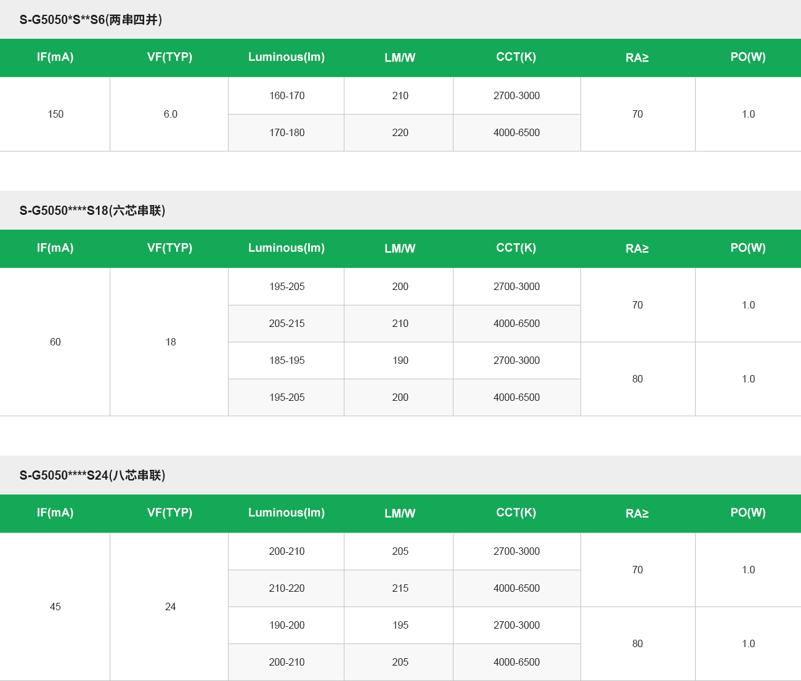
Task: Select the 6.0 VF(TYP) cell
Action: point(170,114)
